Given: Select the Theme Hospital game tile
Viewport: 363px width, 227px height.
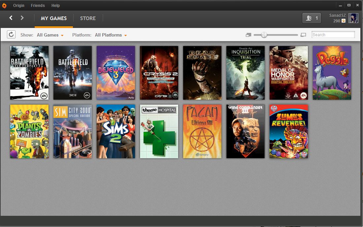Looking at the screenshot, I should tap(159, 131).
